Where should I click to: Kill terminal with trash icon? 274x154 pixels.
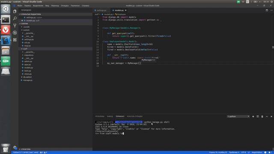(262, 116)
